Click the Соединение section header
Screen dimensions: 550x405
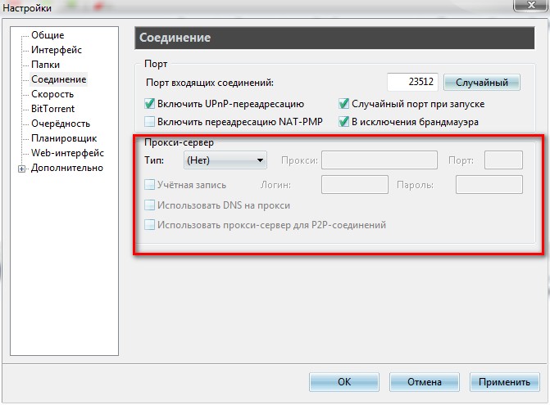pos(334,38)
